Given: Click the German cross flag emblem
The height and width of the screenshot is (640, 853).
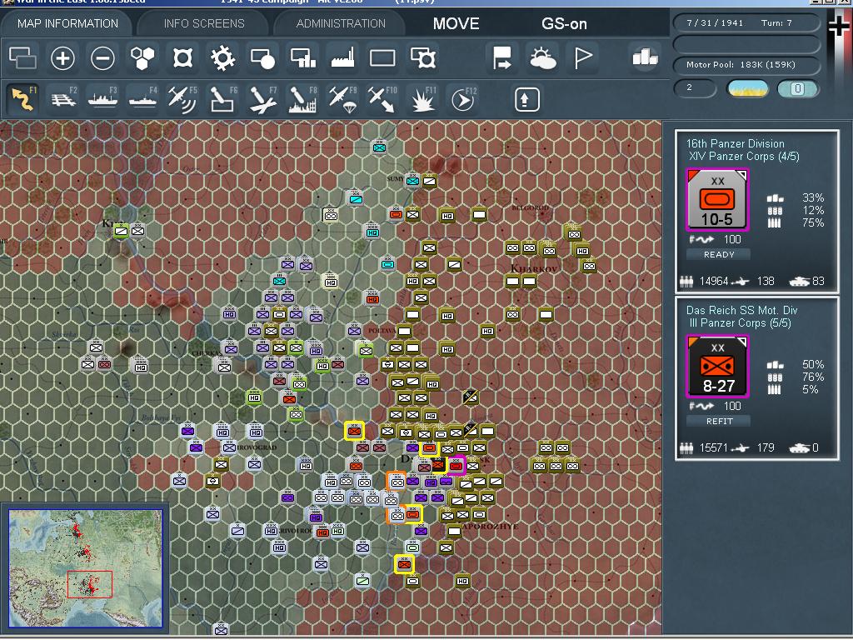Looking at the screenshot, I should pos(838,27).
